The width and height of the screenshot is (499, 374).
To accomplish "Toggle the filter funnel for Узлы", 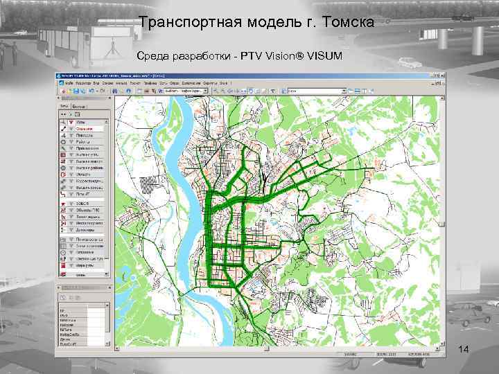I will tap(71, 122).
